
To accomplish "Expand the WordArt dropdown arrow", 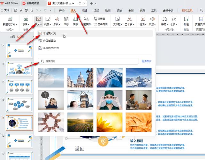I will [x=133, y=24].
